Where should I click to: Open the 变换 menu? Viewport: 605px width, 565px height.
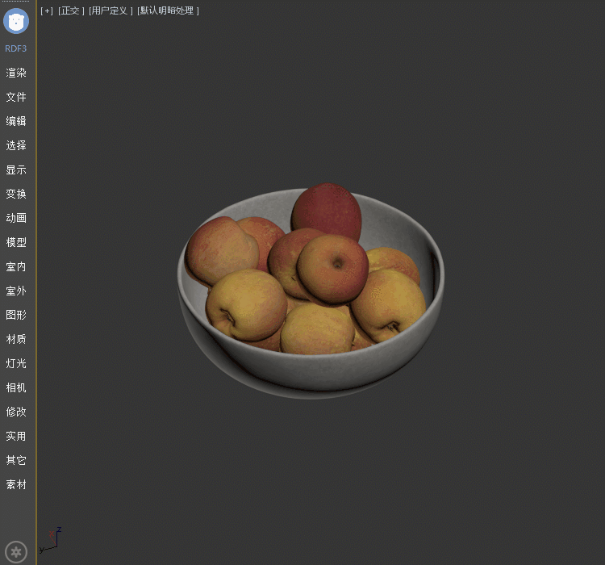pyautogui.click(x=16, y=194)
